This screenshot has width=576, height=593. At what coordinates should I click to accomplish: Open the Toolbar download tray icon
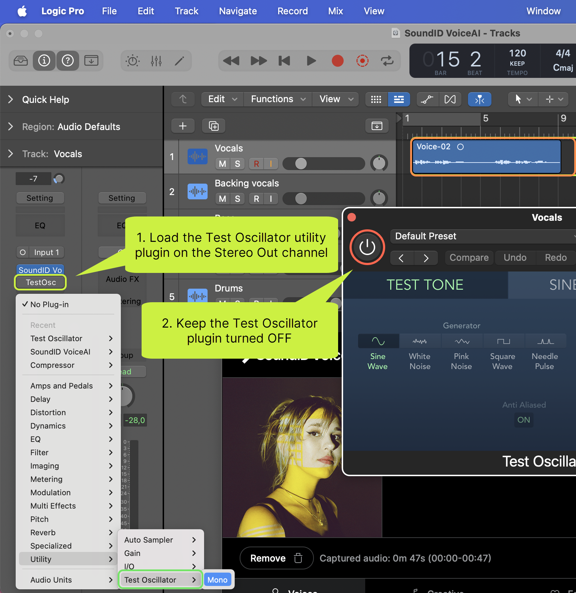pos(91,61)
